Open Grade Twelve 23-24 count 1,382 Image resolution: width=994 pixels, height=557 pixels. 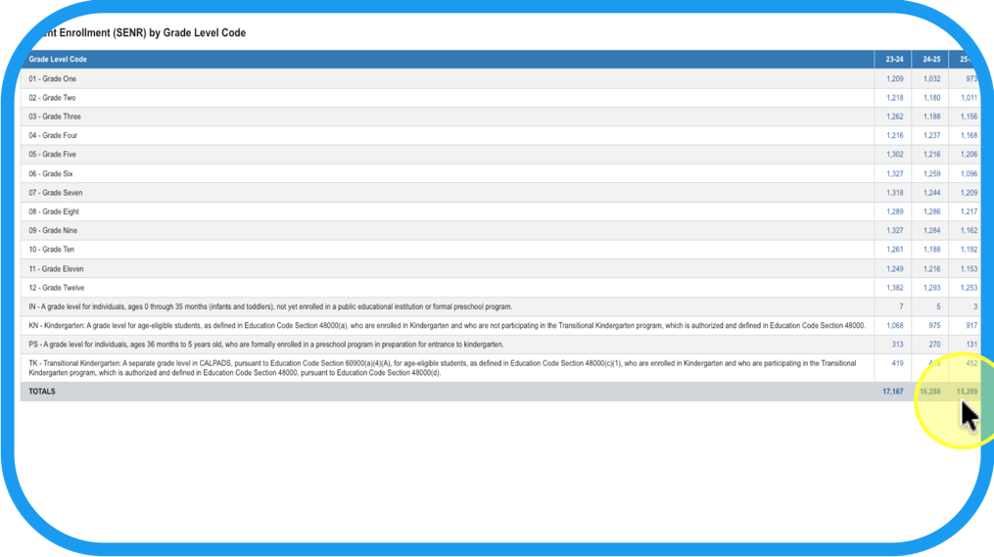[894, 288]
